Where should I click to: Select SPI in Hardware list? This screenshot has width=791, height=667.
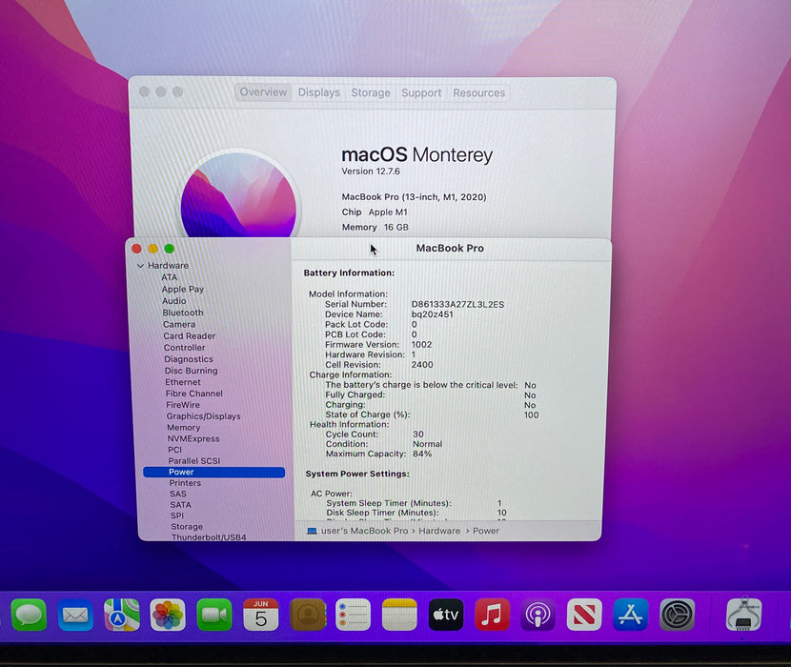[177, 515]
